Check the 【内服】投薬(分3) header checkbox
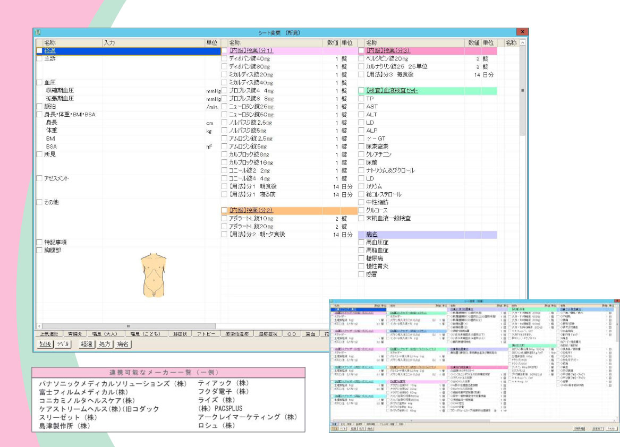This screenshot has height=447, width=620. [x=362, y=51]
